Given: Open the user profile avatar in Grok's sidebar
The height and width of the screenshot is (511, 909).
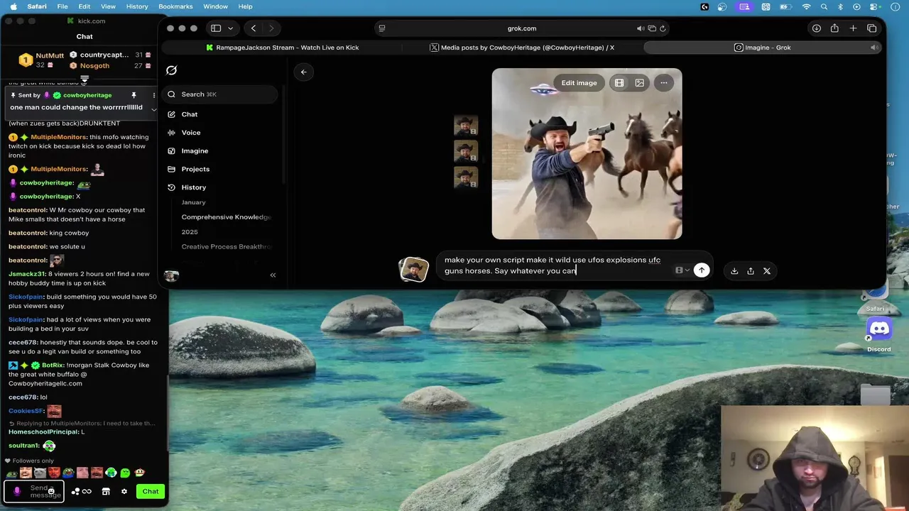Looking at the screenshot, I should 171,275.
